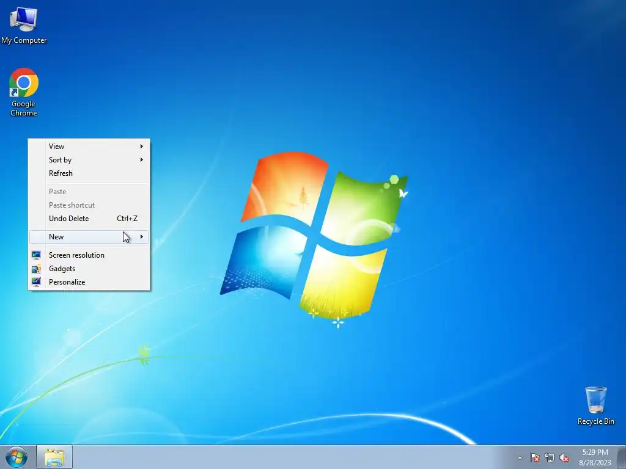Click the Show desktop strip

point(622,457)
